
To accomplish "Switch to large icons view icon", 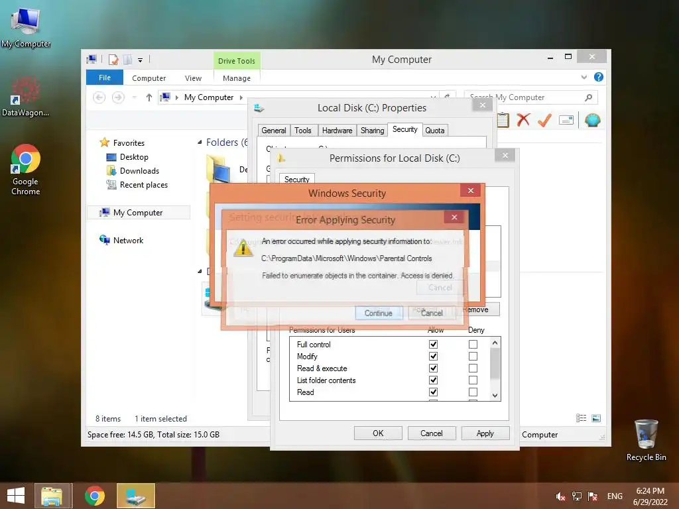I will pyautogui.click(x=596, y=418).
